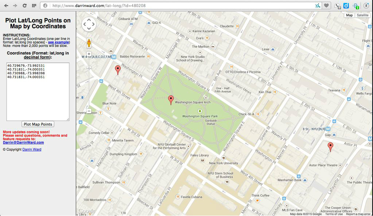Click the Sullivan Thompson restaurant icon
Viewport: 373px width, 216px height.
click(124, 182)
